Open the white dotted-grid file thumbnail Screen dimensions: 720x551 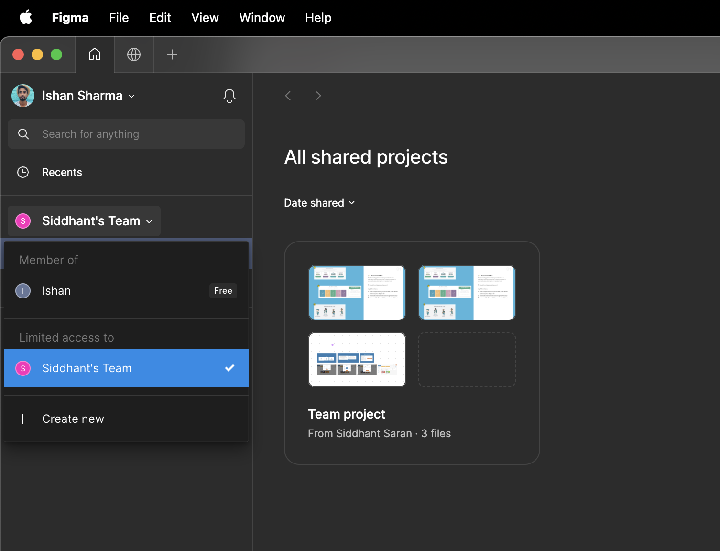pyautogui.click(x=357, y=360)
